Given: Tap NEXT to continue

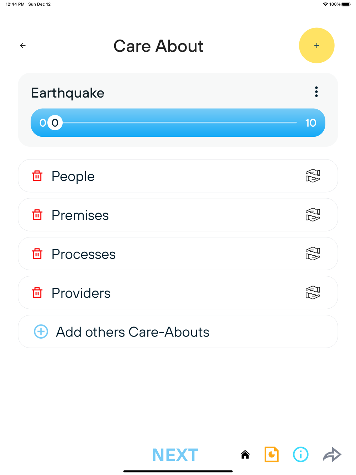Looking at the screenshot, I should click(x=175, y=455).
